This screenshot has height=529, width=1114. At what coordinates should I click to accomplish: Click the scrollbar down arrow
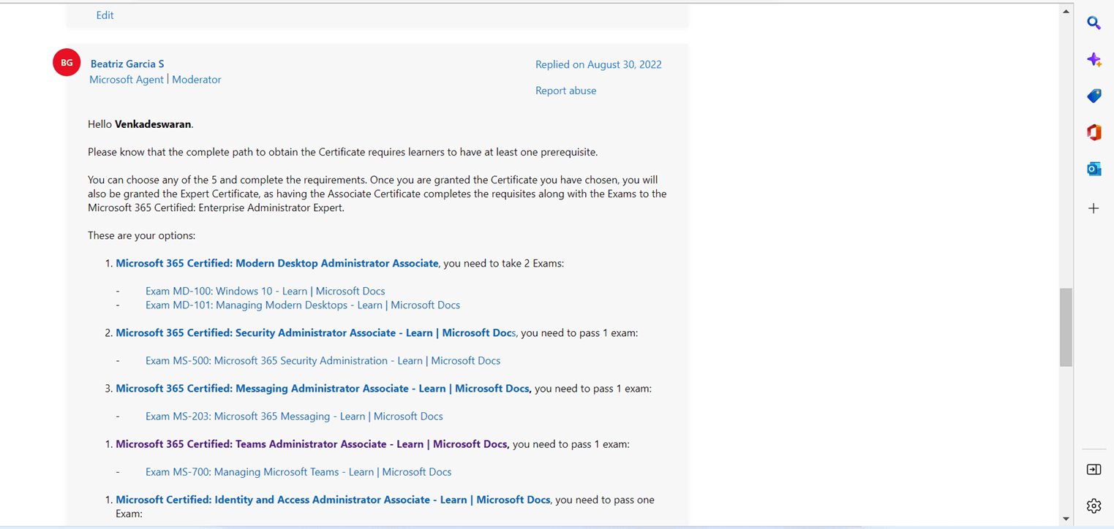pyautogui.click(x=1066, y=519)
